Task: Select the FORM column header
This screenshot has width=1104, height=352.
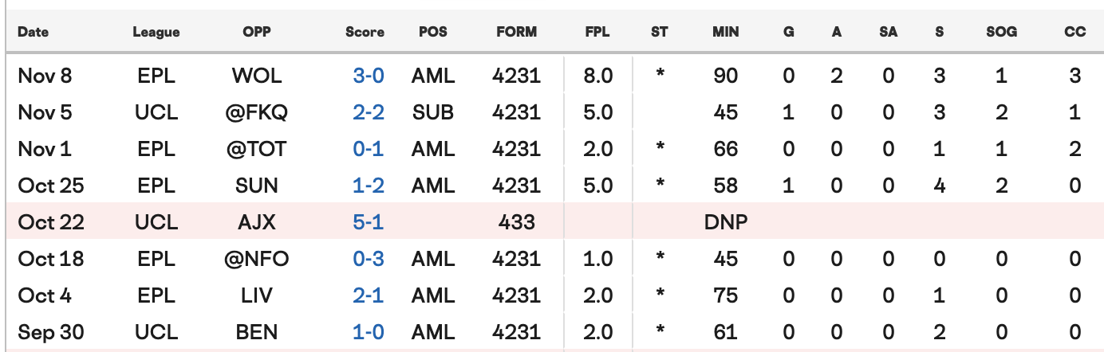Action: 517,33
